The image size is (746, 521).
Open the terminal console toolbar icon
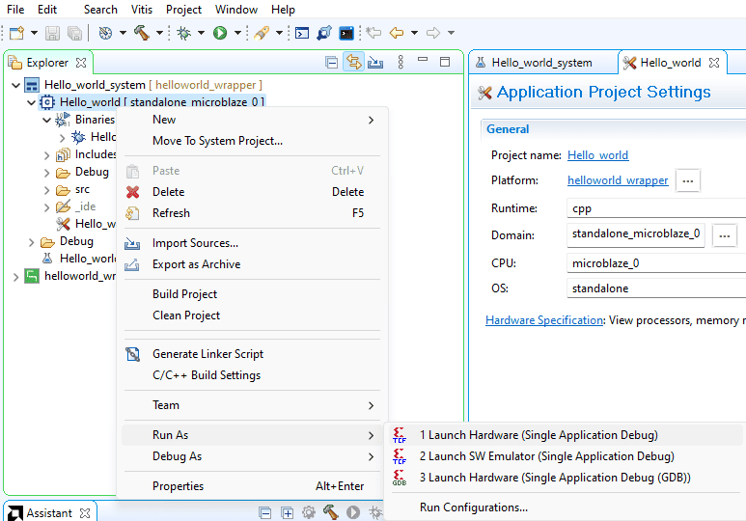pos(345,33)
